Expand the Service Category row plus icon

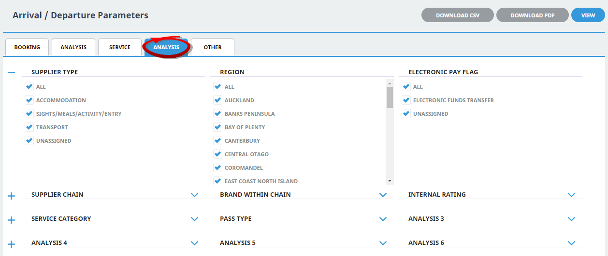[12, 220]
